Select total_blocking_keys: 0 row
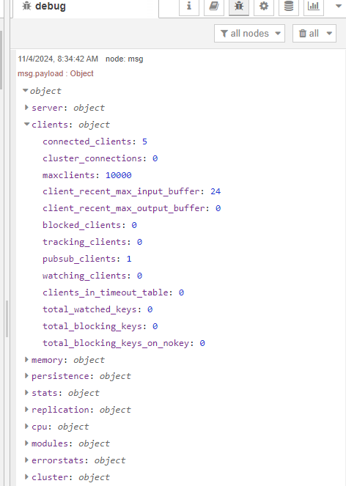 (x=100, y=326)
